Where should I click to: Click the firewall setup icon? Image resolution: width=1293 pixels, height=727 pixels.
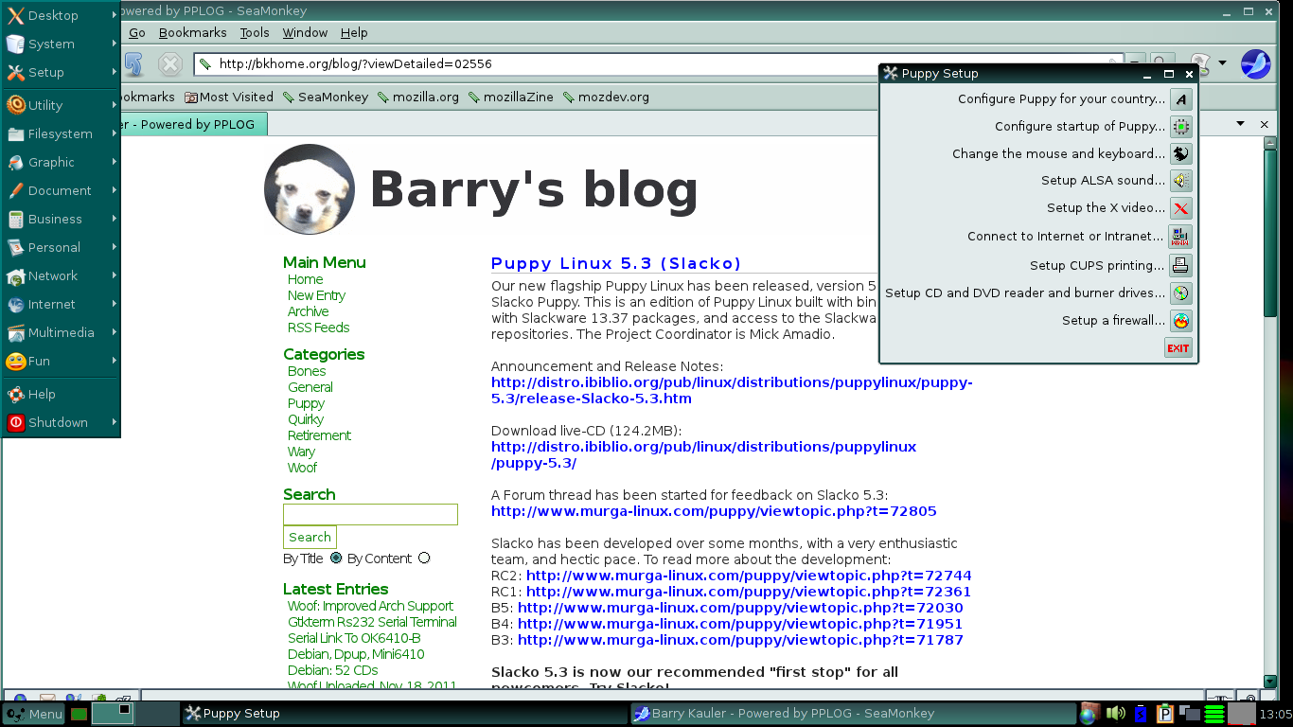tap(1180, 321)
